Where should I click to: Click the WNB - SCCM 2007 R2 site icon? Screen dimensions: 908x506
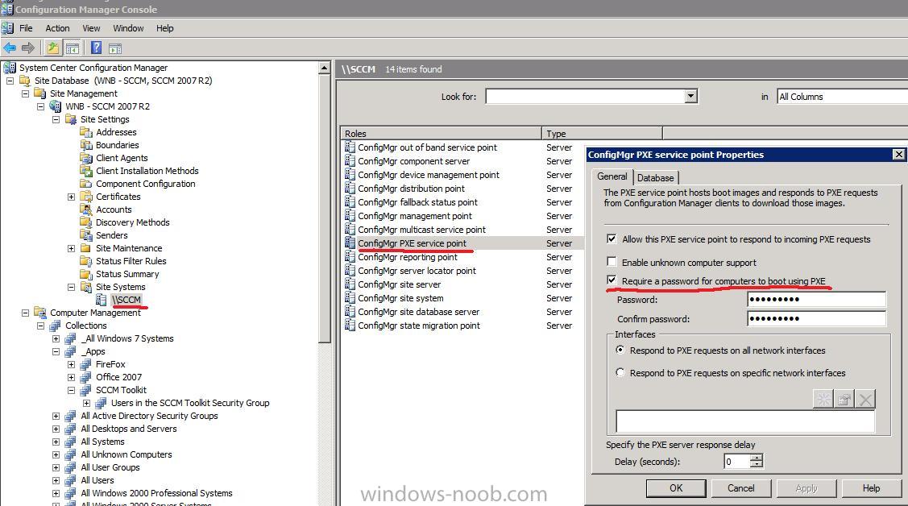56,106
